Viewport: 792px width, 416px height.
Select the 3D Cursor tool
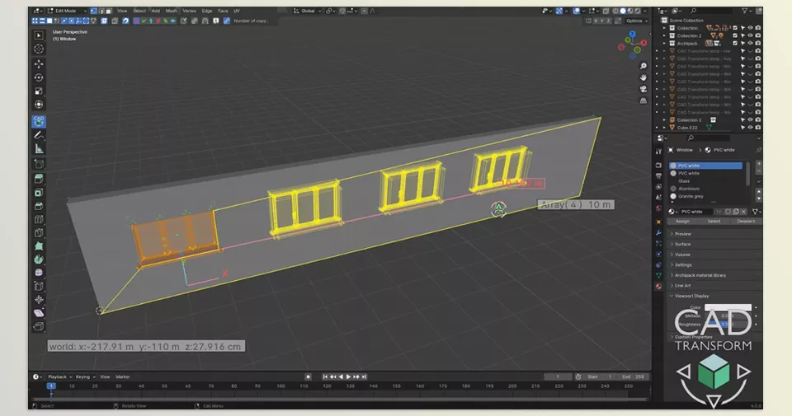click(x=39, y=49)
